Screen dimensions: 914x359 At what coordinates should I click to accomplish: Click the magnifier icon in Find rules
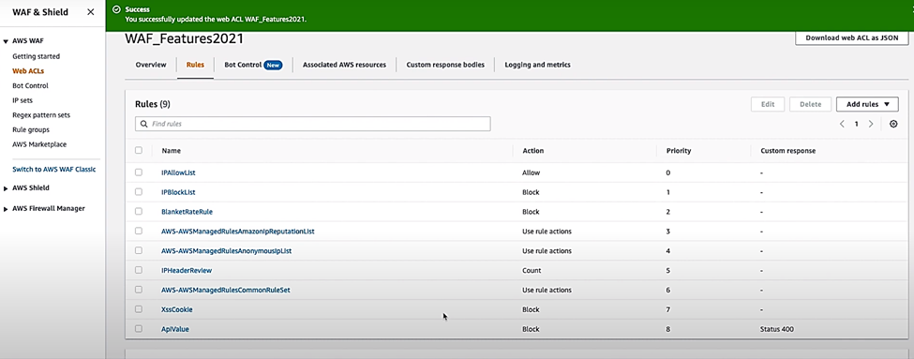144,124
